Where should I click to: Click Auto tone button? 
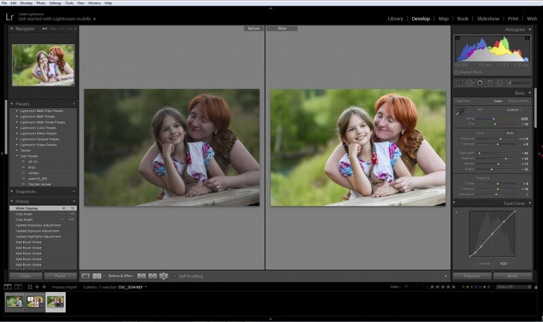pos(510,133)
